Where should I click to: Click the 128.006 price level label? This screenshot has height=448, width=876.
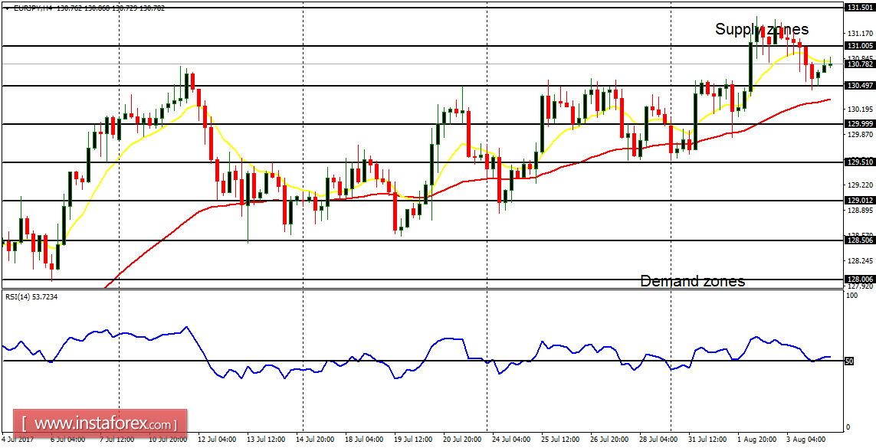point(861,279)
